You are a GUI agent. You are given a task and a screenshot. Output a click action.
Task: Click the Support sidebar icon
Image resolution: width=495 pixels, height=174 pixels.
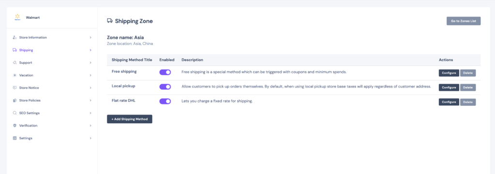[15, 63]
